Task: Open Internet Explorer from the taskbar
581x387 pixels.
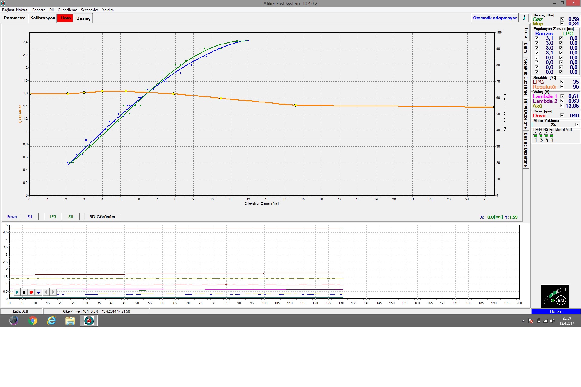Action: (51, 320)
